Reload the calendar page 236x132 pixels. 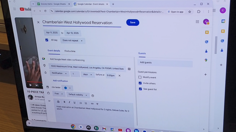pyautogui.click(x=45, y=11)
